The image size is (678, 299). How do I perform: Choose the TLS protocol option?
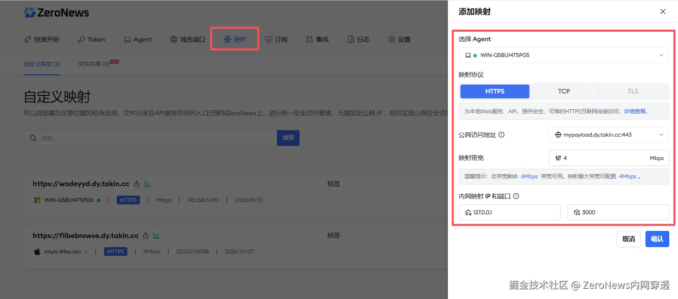(x=633, y=91)
